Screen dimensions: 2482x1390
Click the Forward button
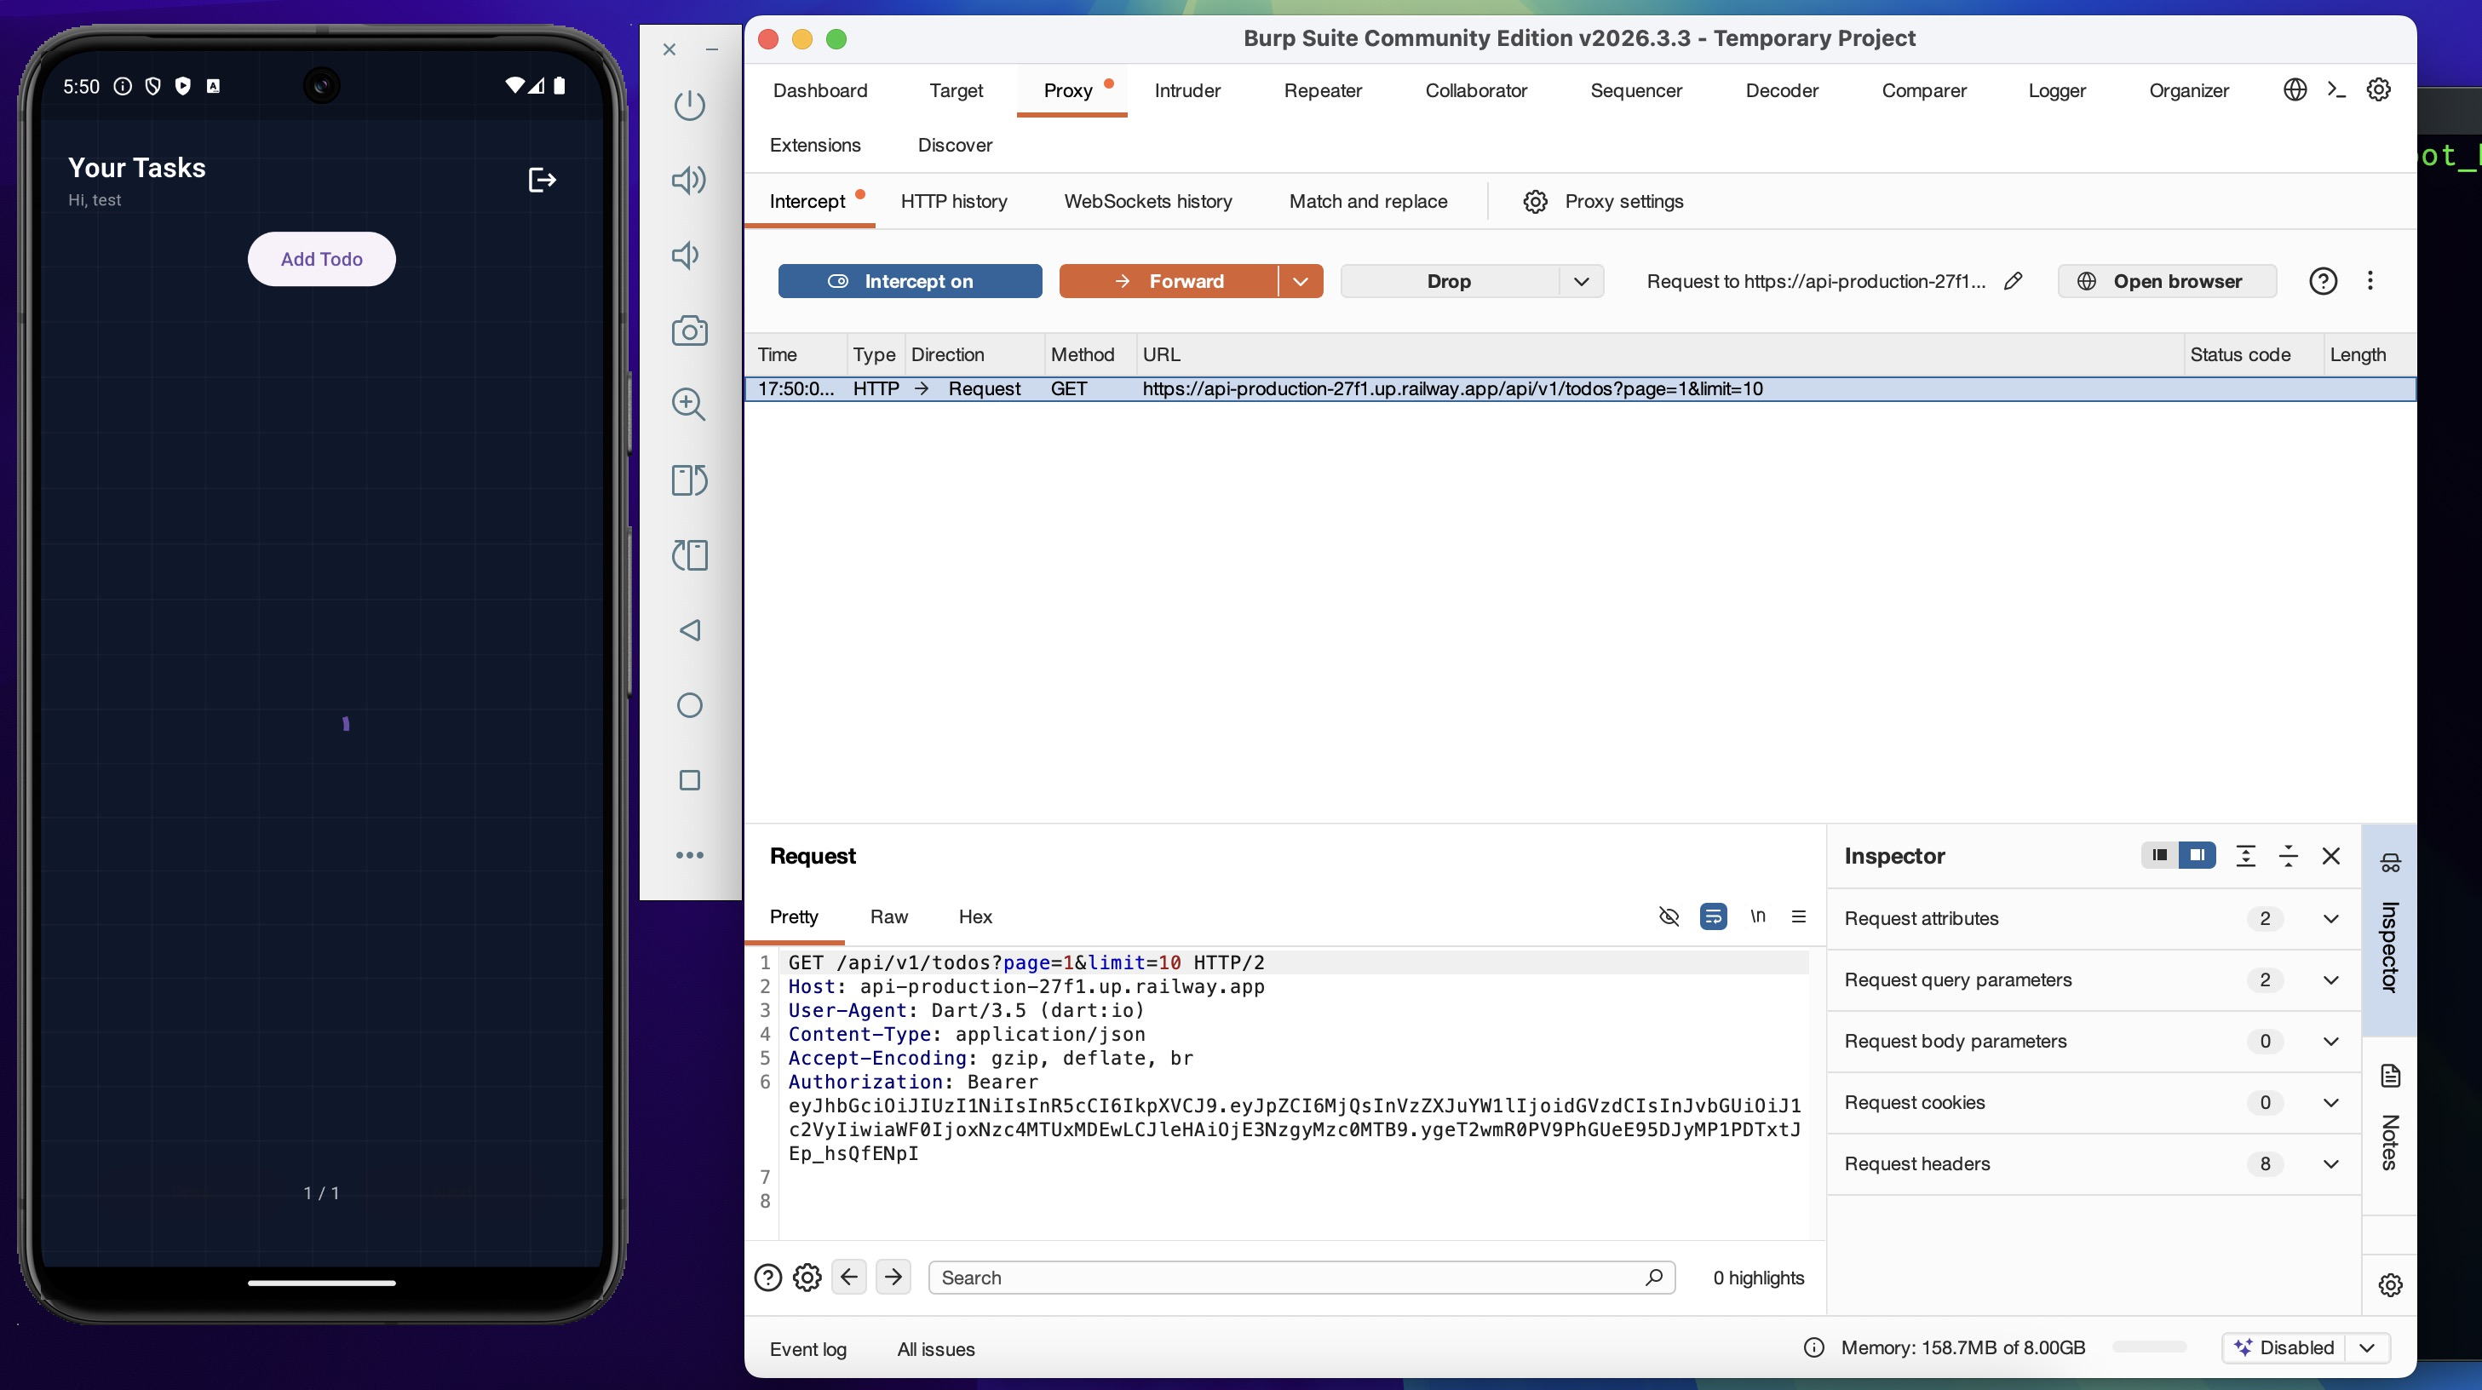[x=1169, y=281]
